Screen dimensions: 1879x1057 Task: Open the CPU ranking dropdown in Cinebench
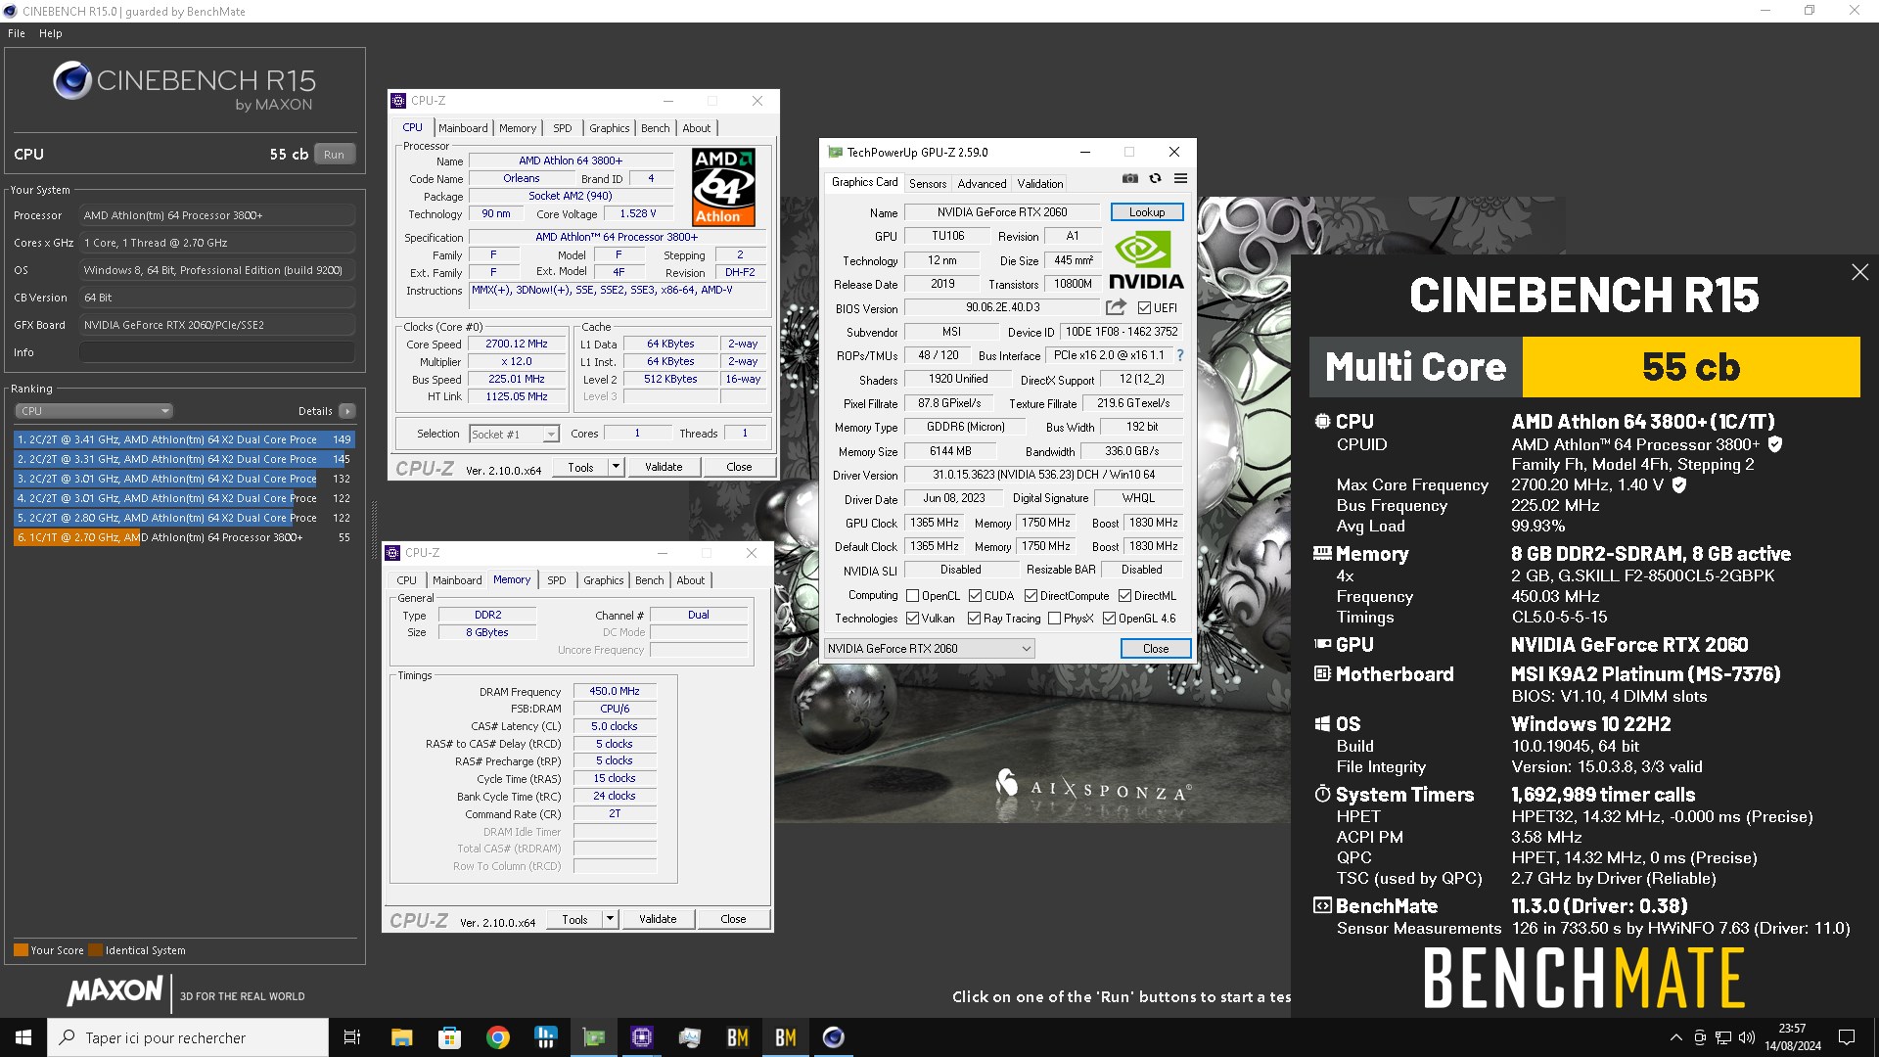click(94, 411)
